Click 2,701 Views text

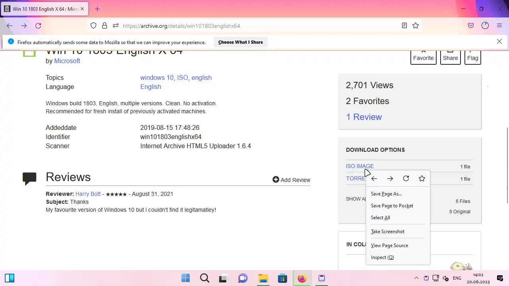tap(369, 85)
